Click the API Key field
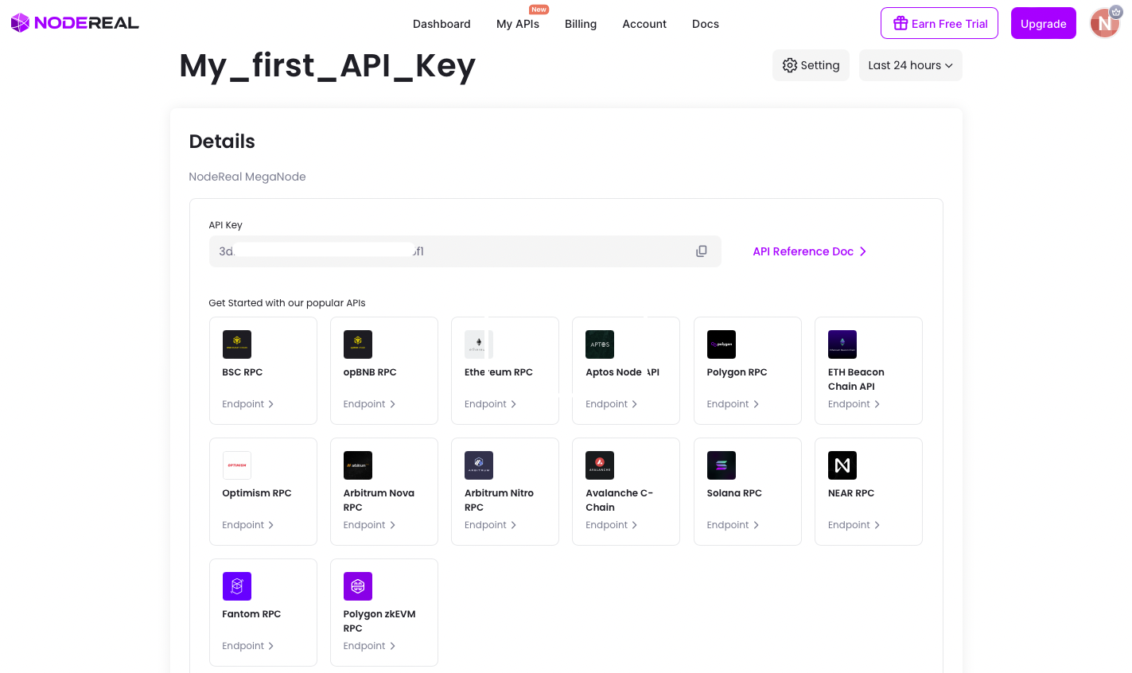 [x=465, y=251]
